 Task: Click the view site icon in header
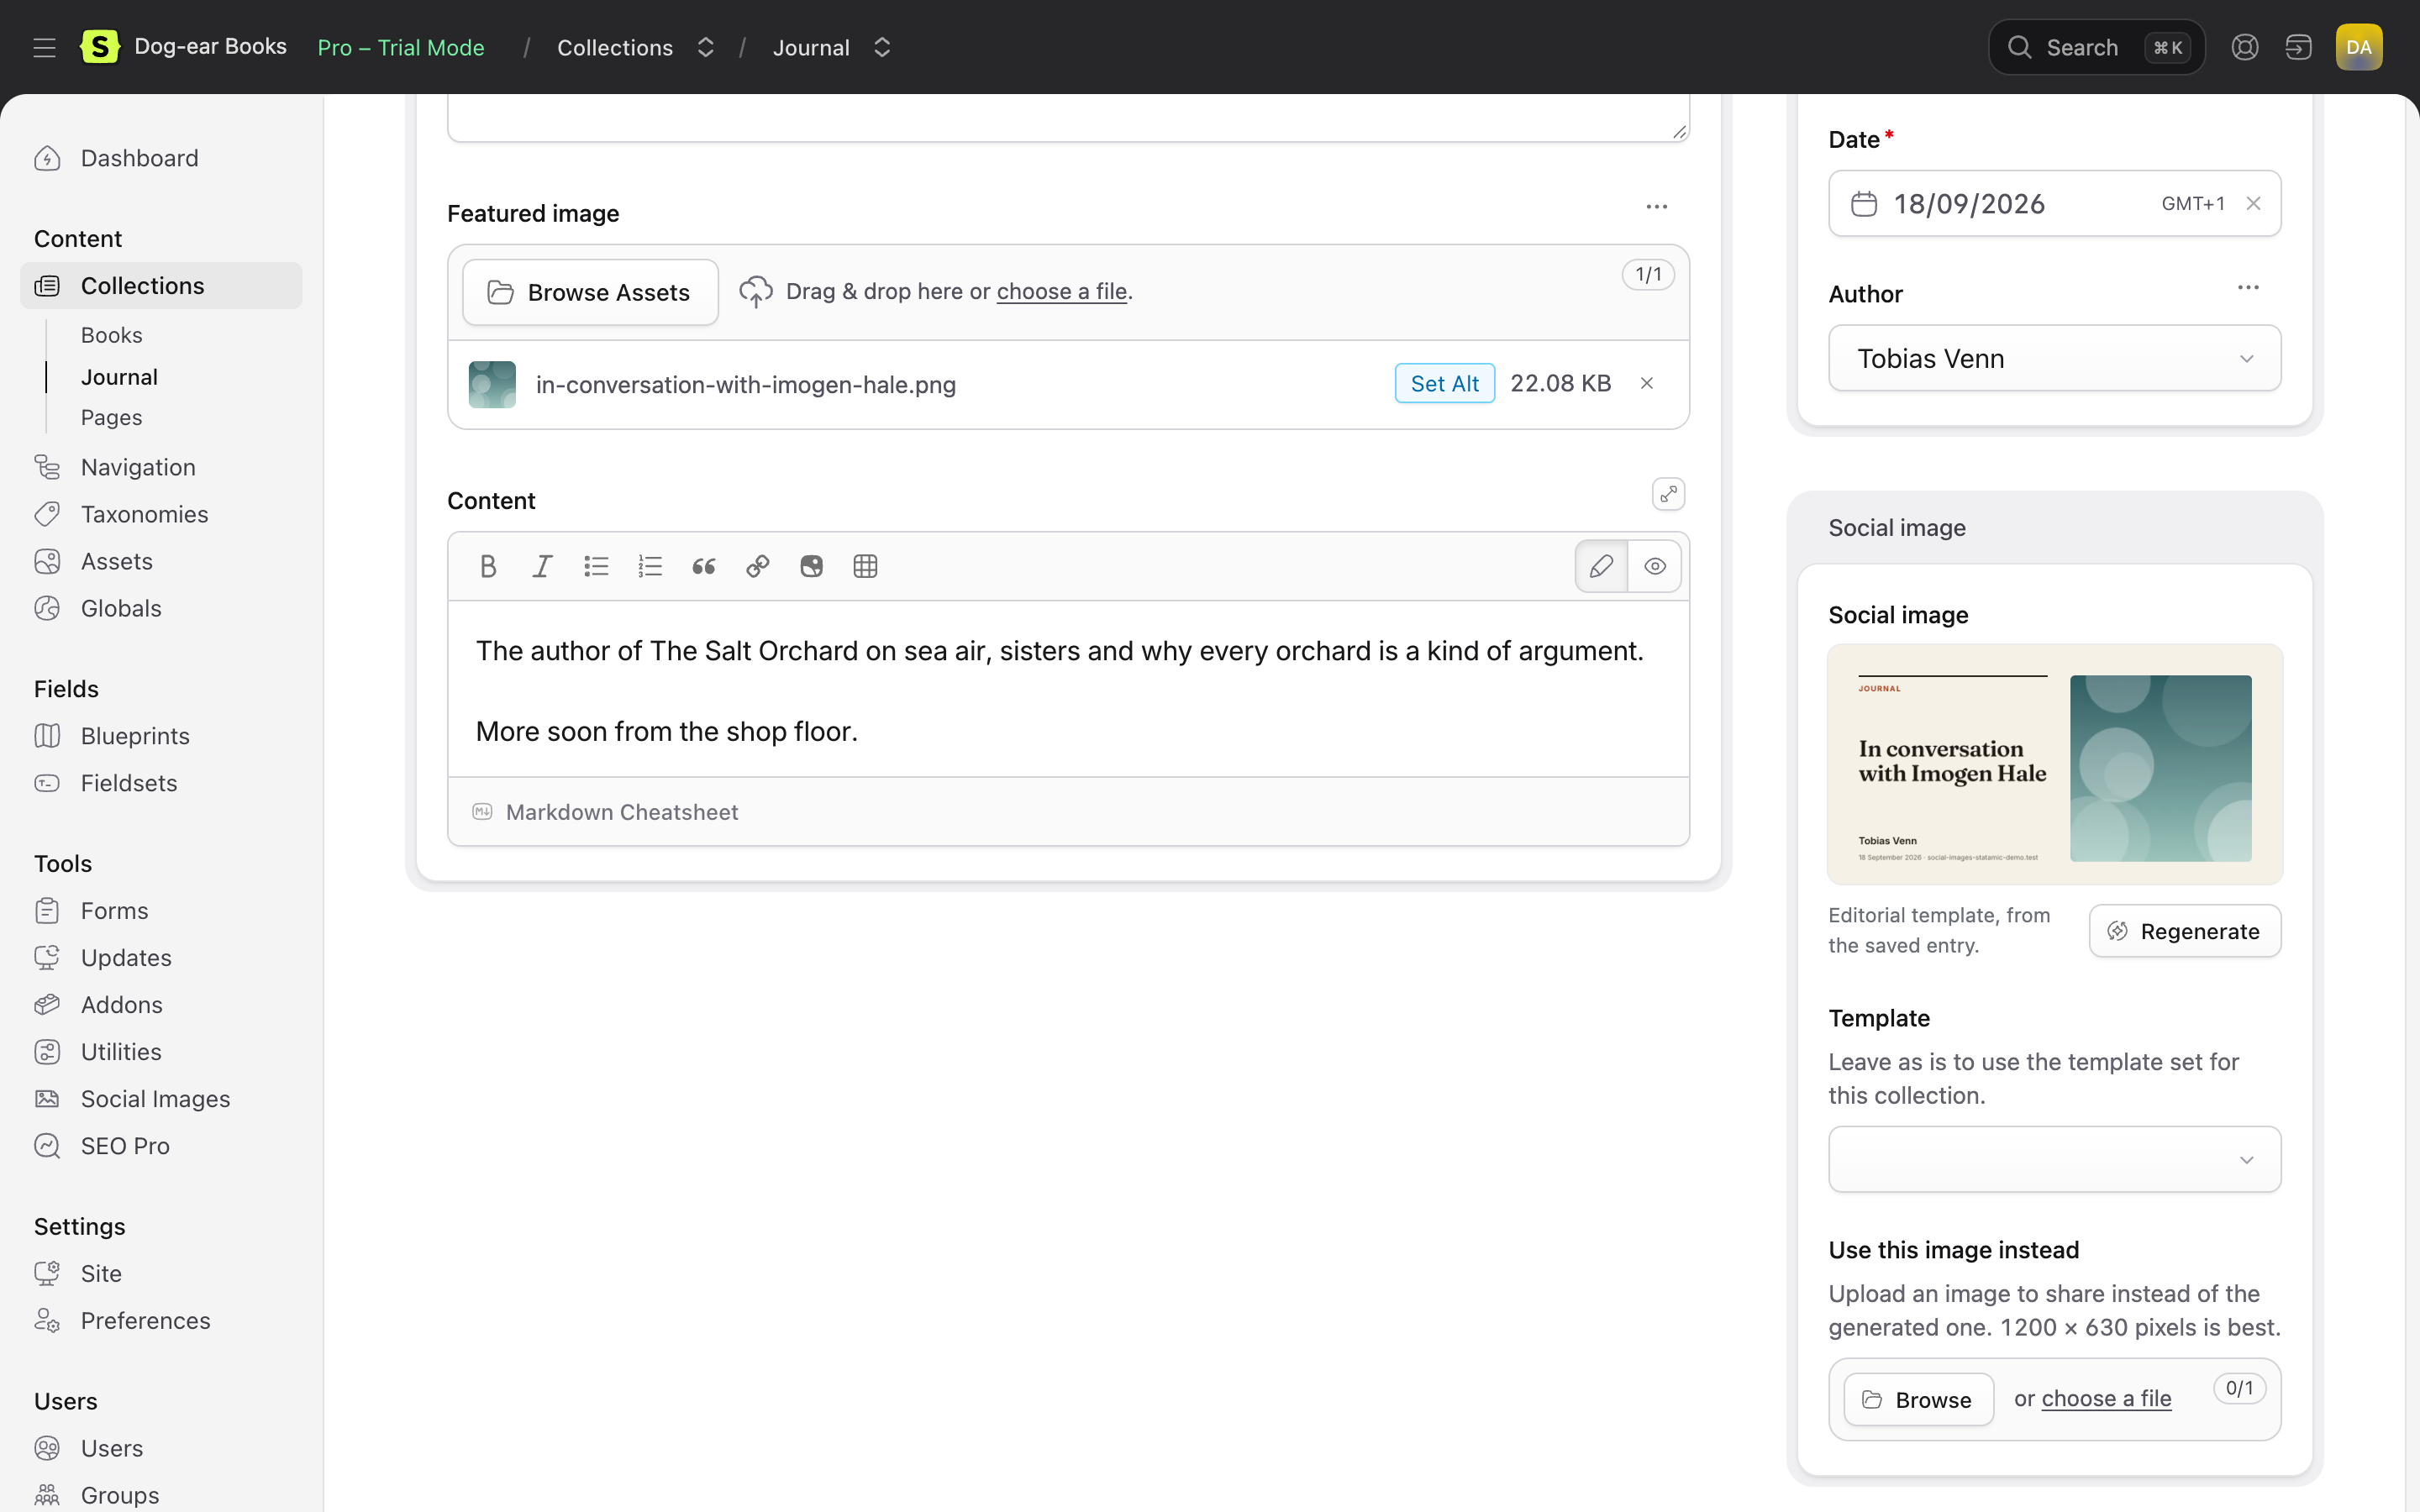pyautogui.click(x=2298, y=47)
